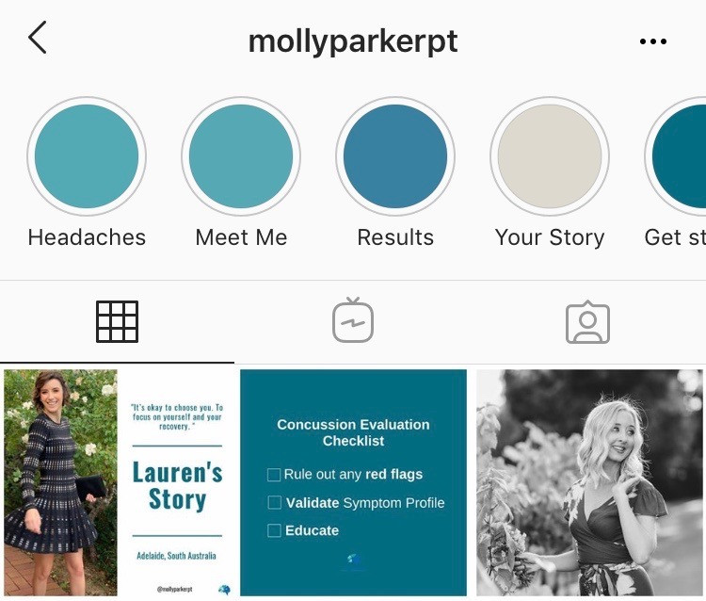
Task: Check the Validate Symptom Profile box
Action: [274, 502]
